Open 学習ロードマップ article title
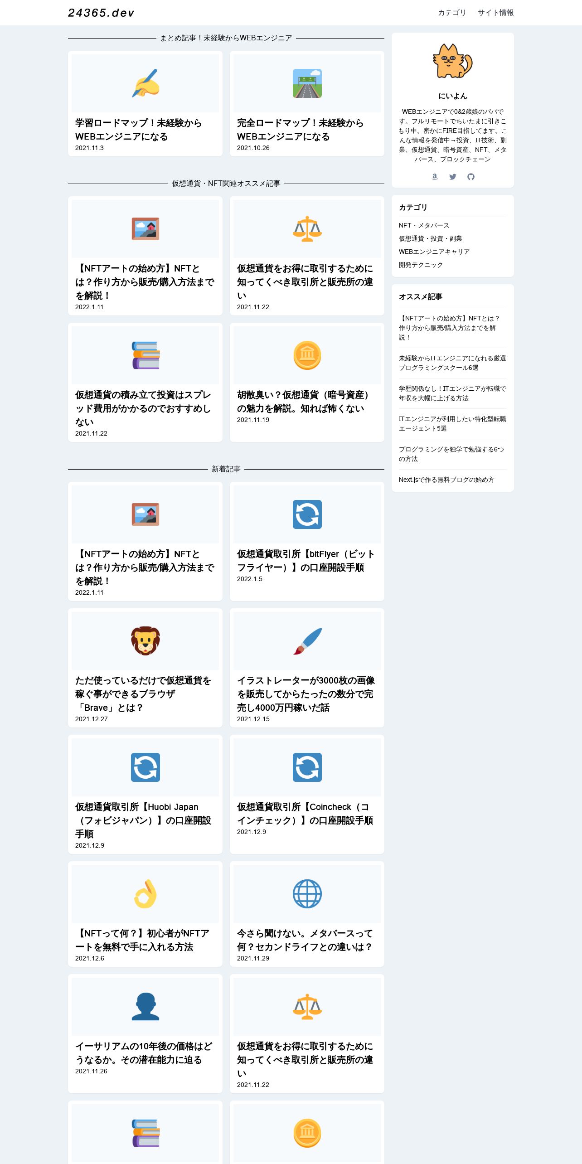The height and width of the screenshot is (1164, 582). (x=138, y=130)
